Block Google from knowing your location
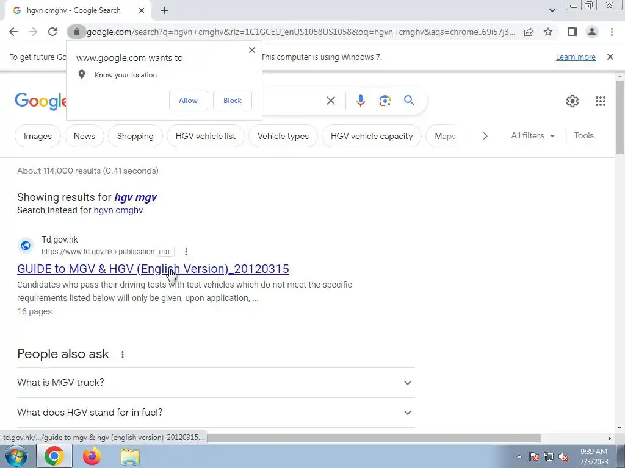 (x=233, y=101)
